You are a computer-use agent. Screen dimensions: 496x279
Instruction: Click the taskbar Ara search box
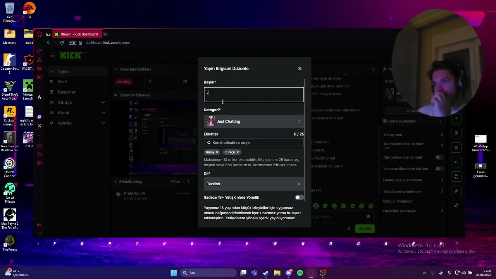tap(208, 273)
